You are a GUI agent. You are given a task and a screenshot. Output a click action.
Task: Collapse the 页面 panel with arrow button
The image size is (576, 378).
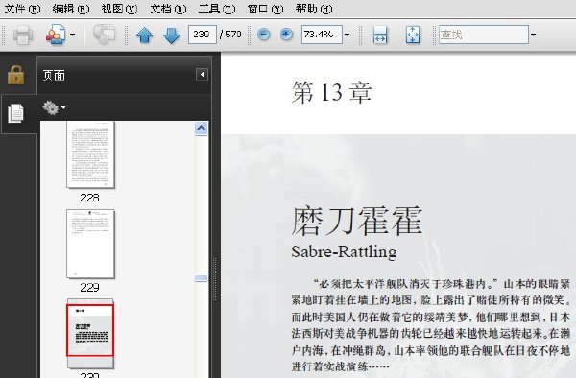click(x=202, y=75)
